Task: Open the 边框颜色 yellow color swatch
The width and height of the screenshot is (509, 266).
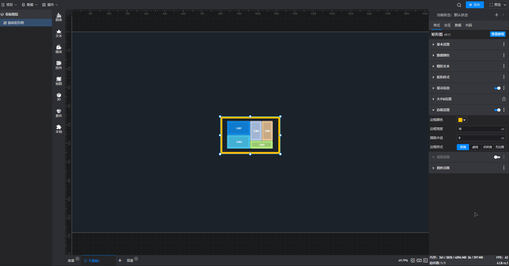Action: 462,120
